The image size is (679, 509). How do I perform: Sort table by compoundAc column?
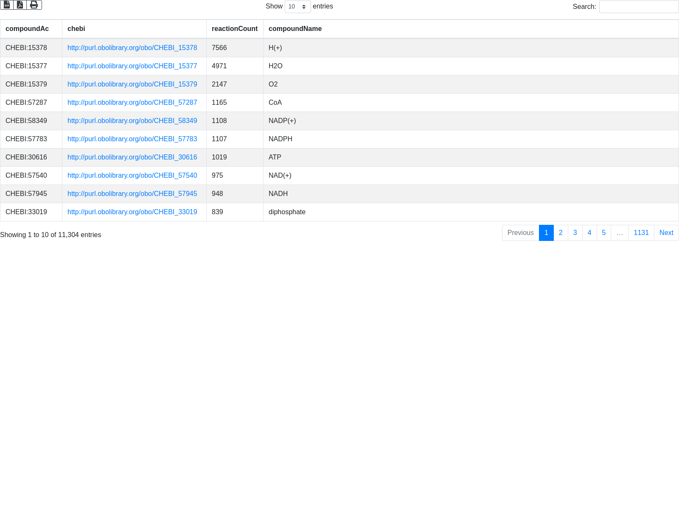click(27, 29)
